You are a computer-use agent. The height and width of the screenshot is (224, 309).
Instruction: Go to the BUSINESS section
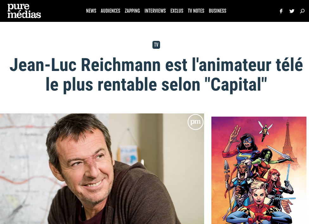click(x=217, y=11)
